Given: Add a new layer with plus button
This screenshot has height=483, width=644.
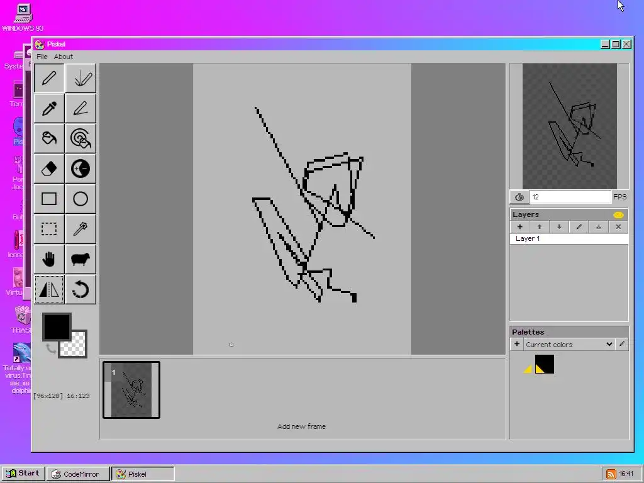Looking at the screenshot, I should pos(519,226).
